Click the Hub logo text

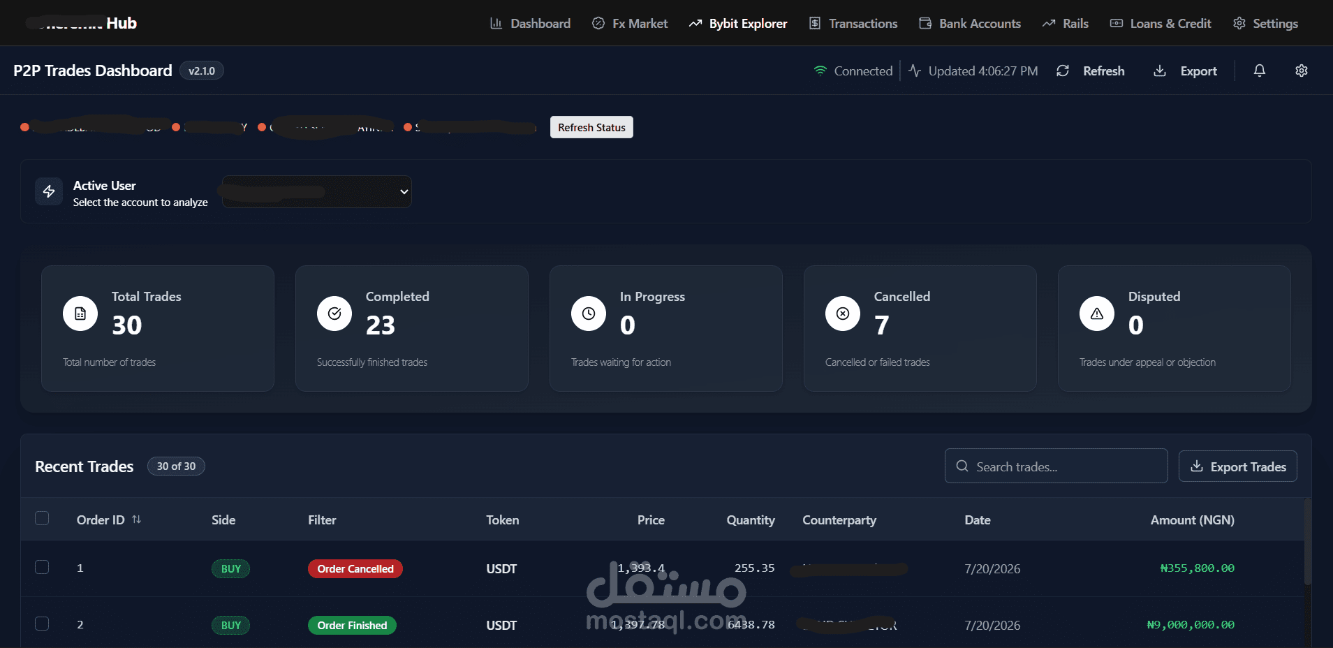[x=121, y=23]
